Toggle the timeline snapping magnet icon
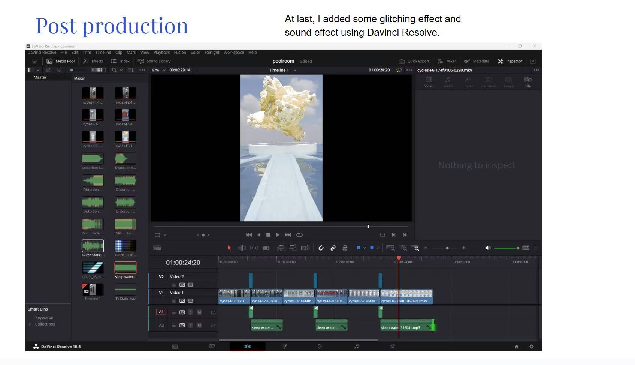The image size is (635, 365). (x=321, y=248)
